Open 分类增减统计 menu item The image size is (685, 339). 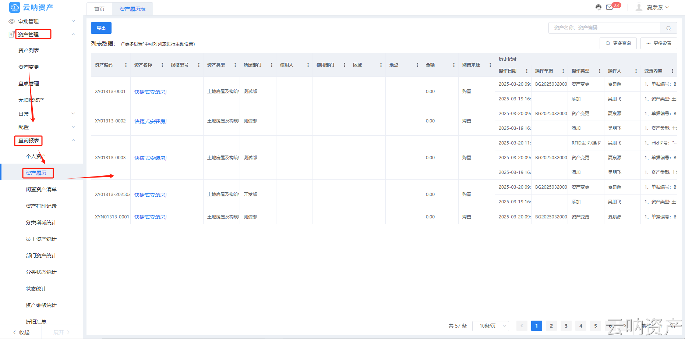41,222
